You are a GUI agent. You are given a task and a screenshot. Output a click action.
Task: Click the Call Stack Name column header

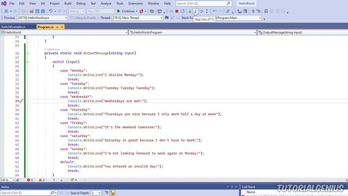coord(251,192)
